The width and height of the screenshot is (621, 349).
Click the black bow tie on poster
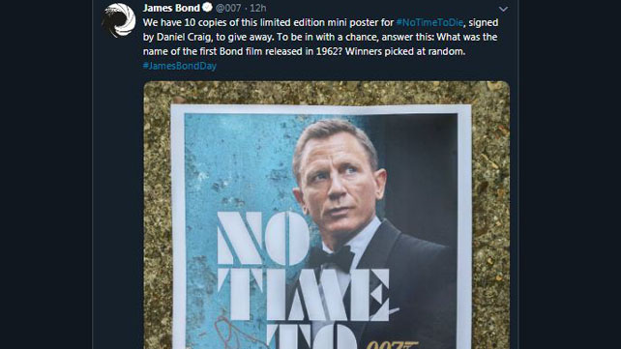[332, 258]
